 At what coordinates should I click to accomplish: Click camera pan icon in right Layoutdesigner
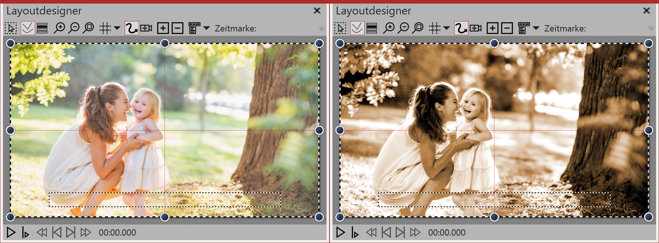click(476, 28)
